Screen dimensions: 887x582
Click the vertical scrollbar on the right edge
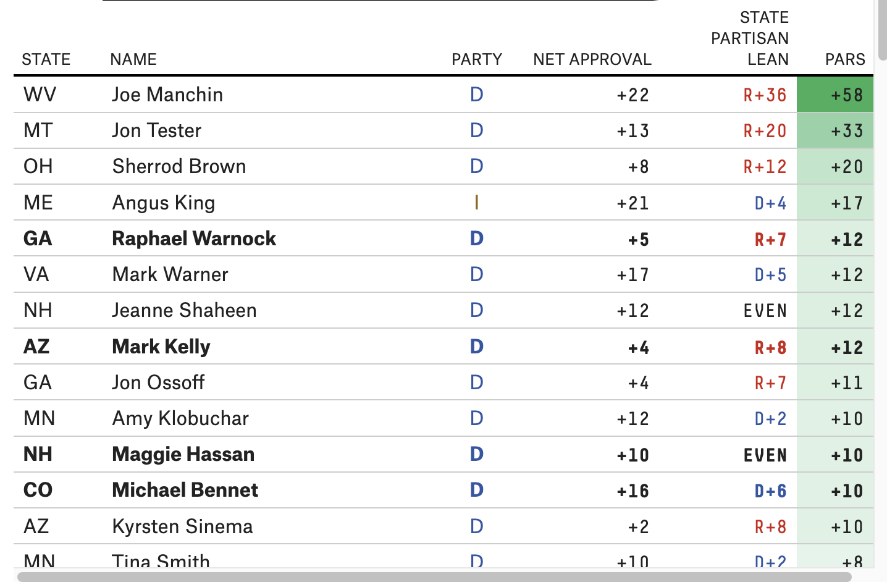coord(881,31)
